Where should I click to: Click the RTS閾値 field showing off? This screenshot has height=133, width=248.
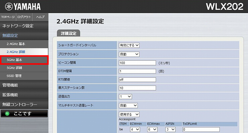click(x=137, y=79)
